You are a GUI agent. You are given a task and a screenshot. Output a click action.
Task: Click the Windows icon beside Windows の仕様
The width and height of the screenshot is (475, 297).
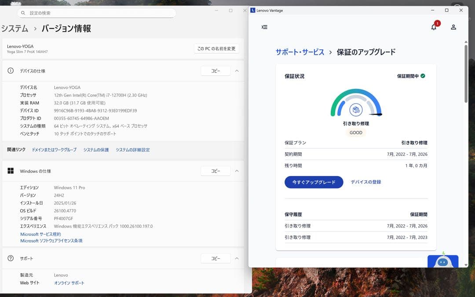tap(10, 171)
